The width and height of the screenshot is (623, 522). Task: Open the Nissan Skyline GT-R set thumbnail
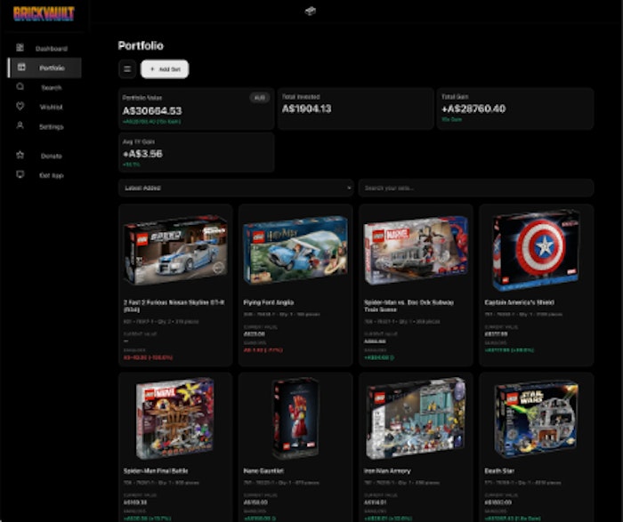point(175,250)
